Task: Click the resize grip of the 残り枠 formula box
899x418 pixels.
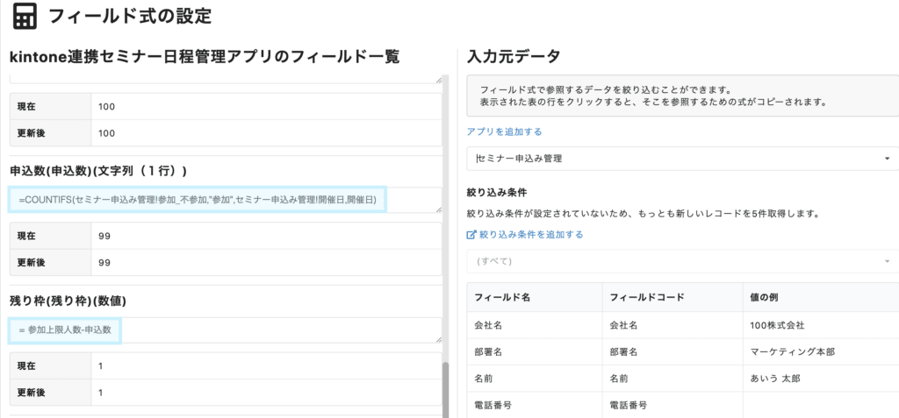Action: click(x=439, y=339)
